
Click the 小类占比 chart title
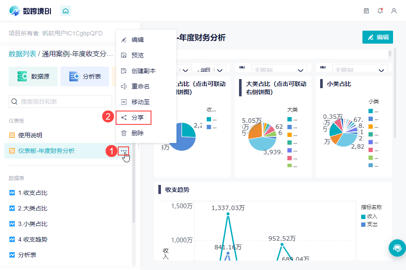[339, 84]
